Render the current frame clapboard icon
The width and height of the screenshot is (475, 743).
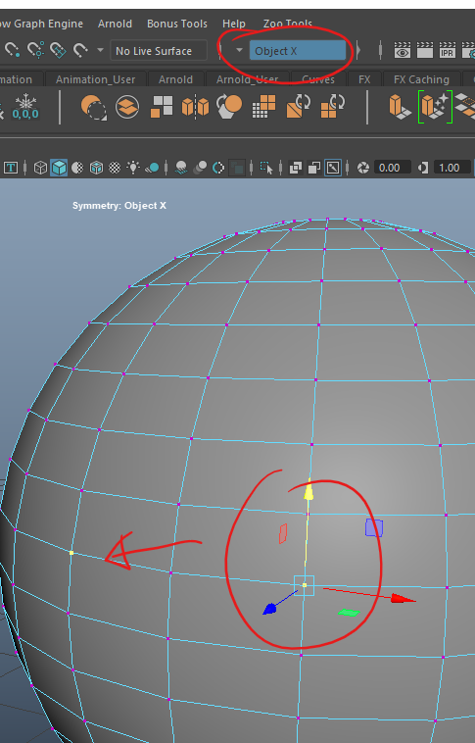[424, 50]
